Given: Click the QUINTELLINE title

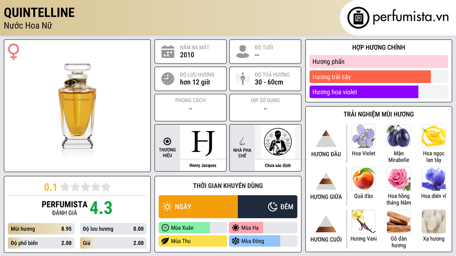Looking at the screenshot, I should pos(39,13).
